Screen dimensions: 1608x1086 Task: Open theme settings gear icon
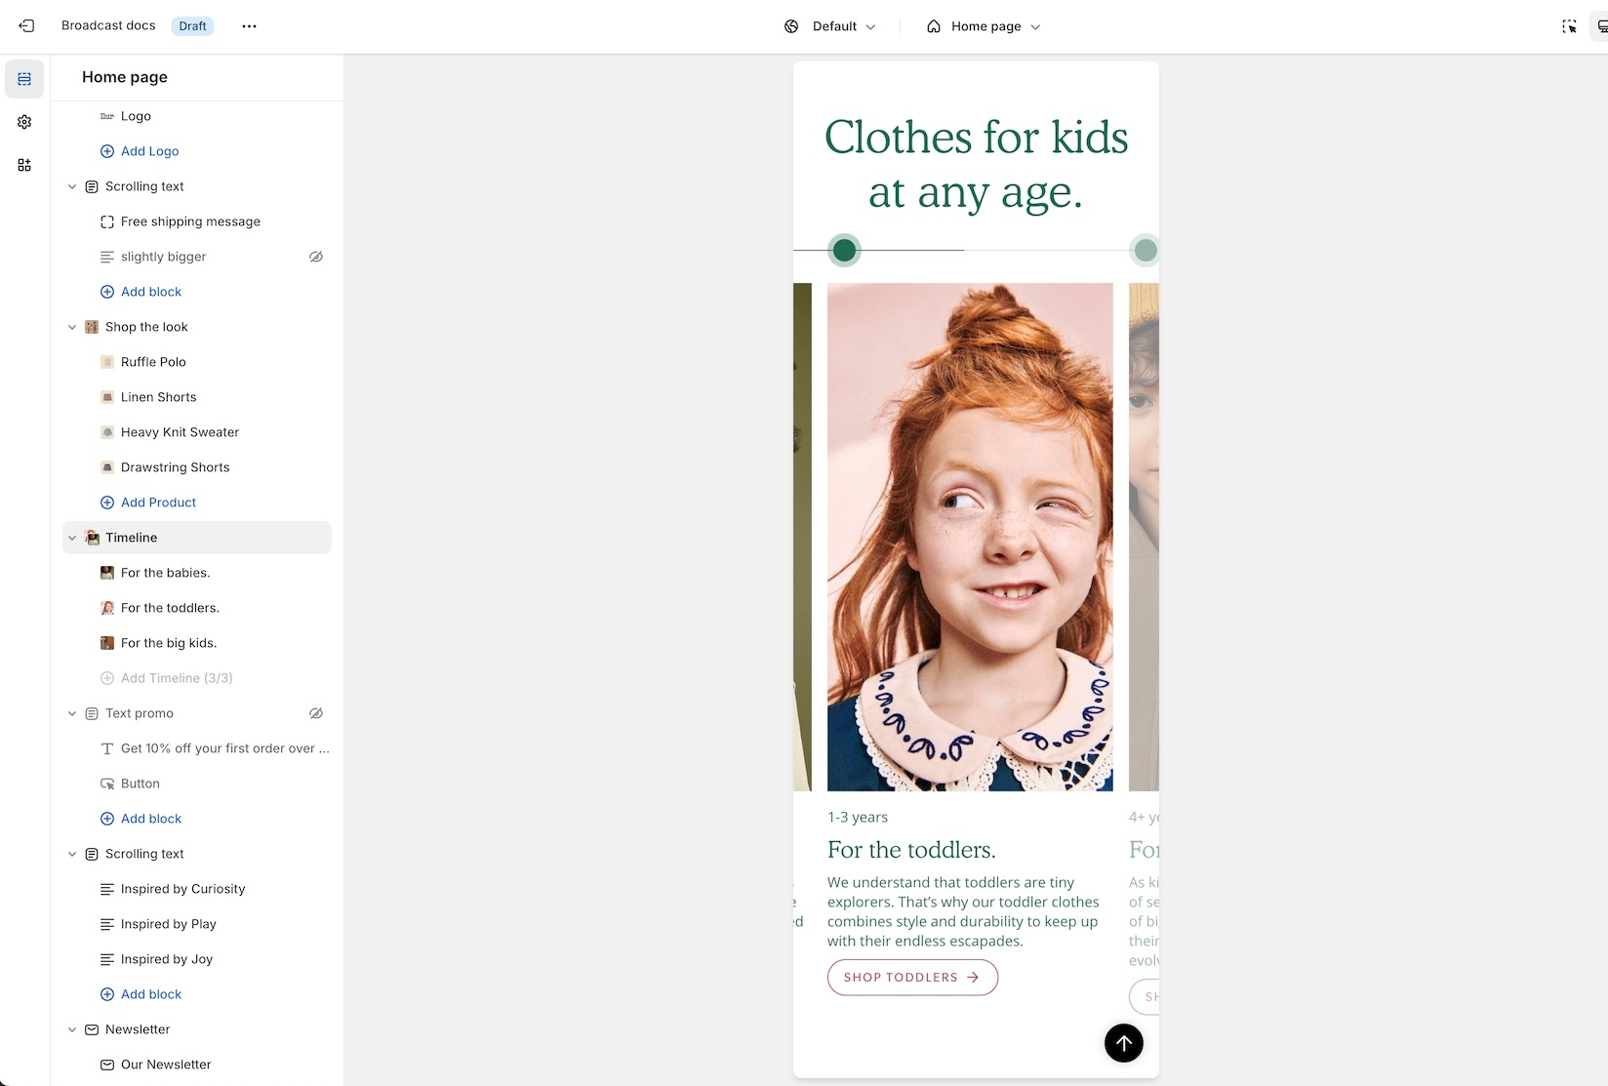click(24, 122)
